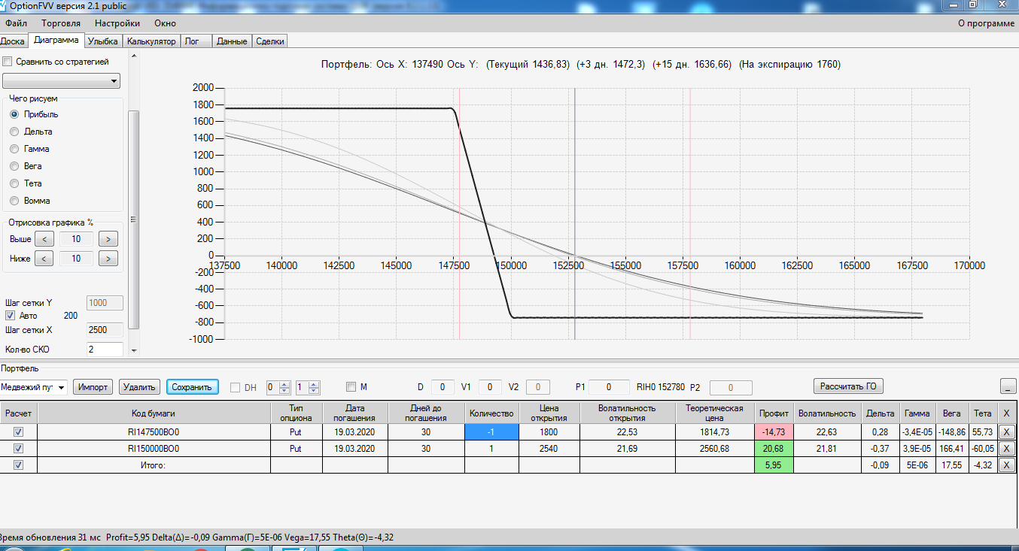The image size is (1019, 551).
Task: Click the opening price cell 1800
Action: click(549, 432)
